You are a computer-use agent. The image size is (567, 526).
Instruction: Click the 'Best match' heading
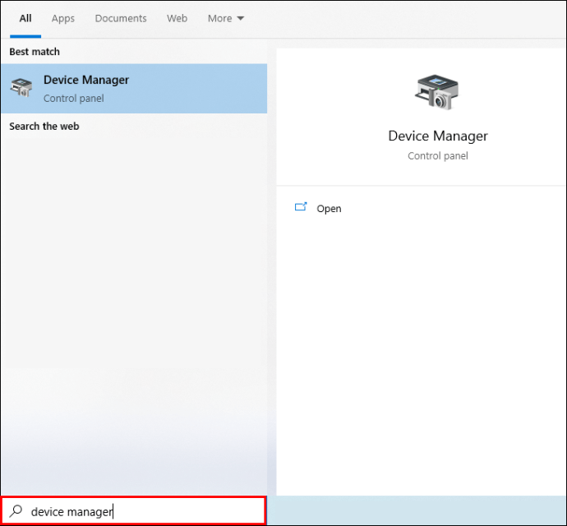tap(35, 52)
